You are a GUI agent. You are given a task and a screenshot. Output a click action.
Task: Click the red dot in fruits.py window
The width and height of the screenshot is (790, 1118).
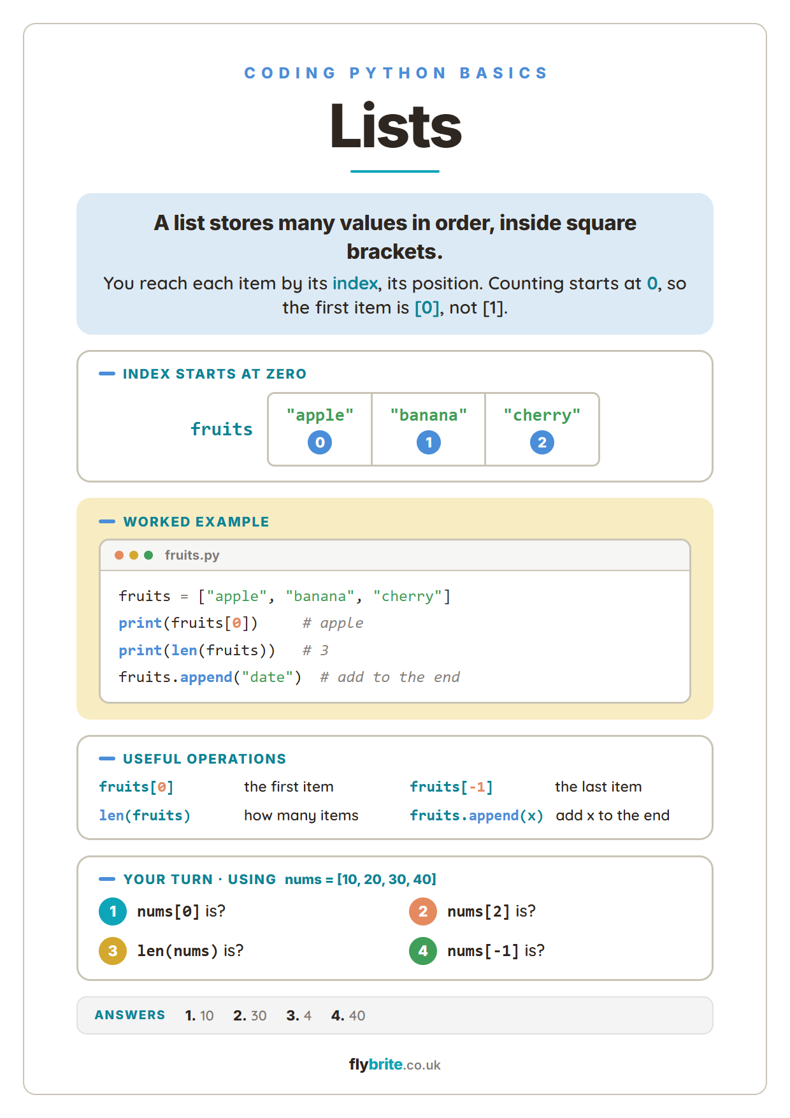click(x=119, y=555)
